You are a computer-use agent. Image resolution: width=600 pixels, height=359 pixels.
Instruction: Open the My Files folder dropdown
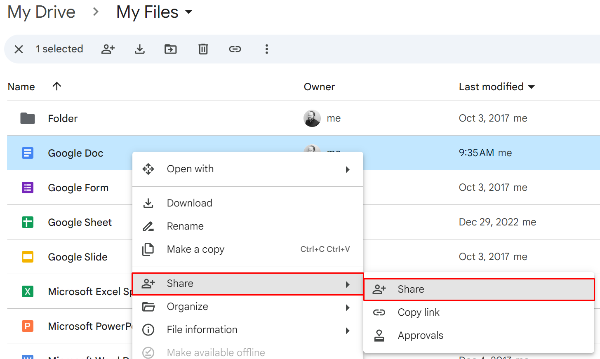(x=188, y=12)
